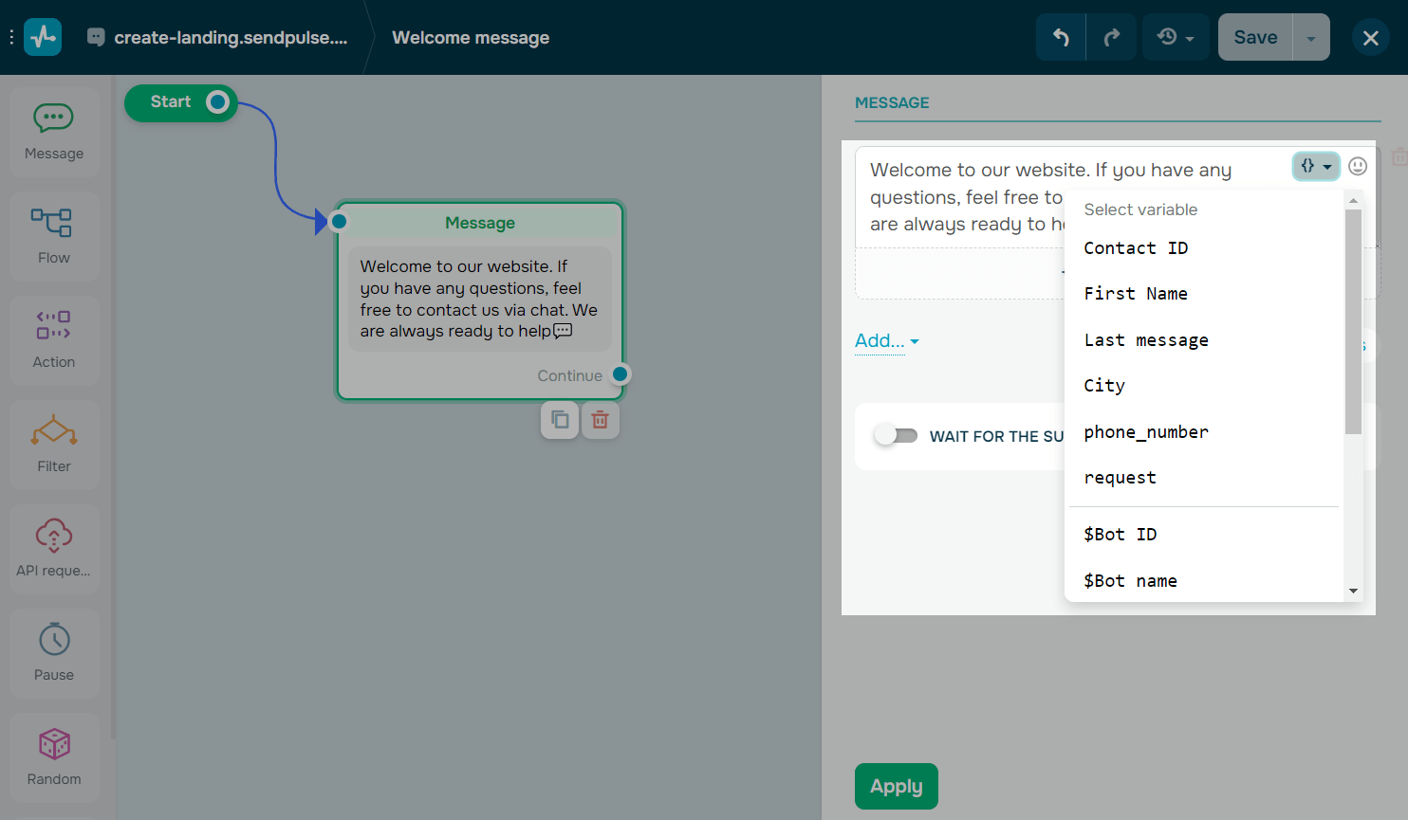Open the variable insert dropdown
Viewport: 1408px width, 820px height.
tap(1315, 166)
